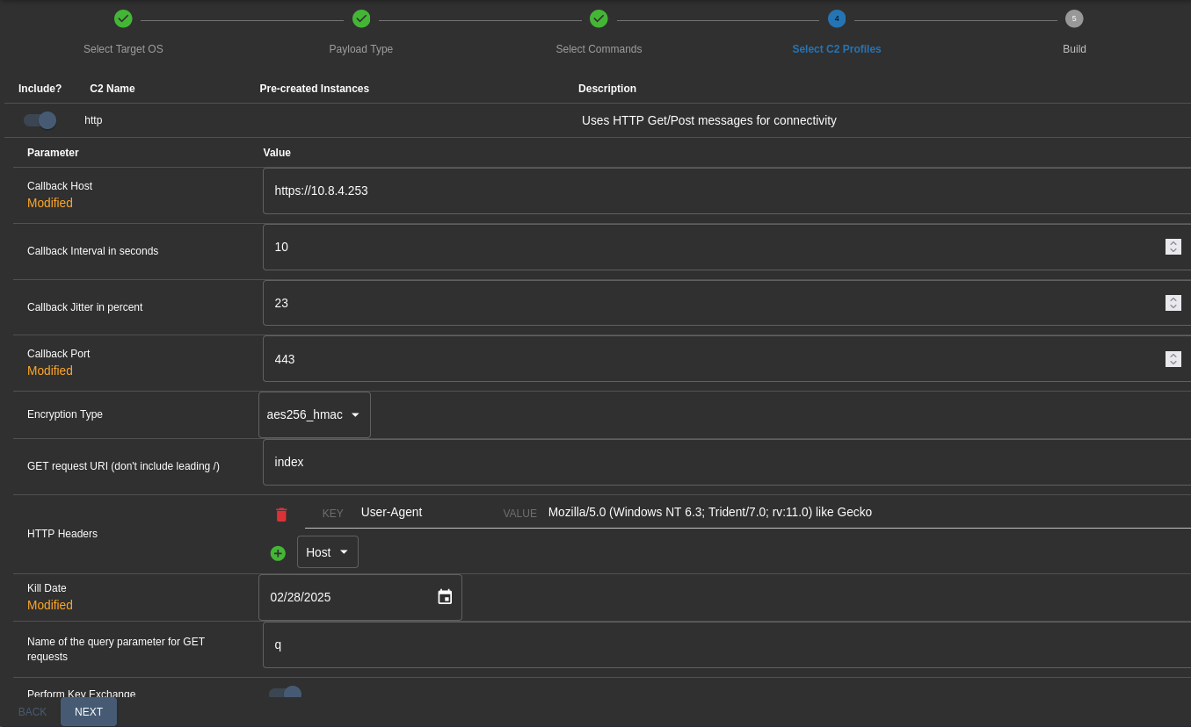Screen dimensions: 1191x727
Task: Click the Modified label under Kill Date
Action: 50,605
